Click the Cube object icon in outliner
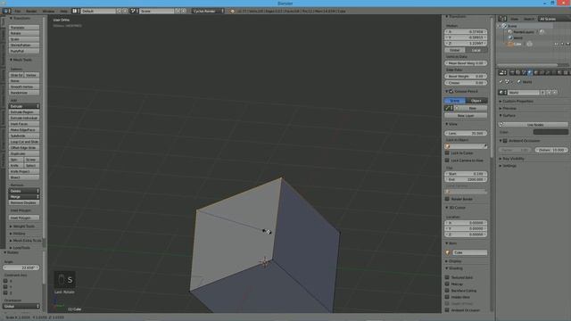This screenshot has width=571, height=321. coord(510,44)
